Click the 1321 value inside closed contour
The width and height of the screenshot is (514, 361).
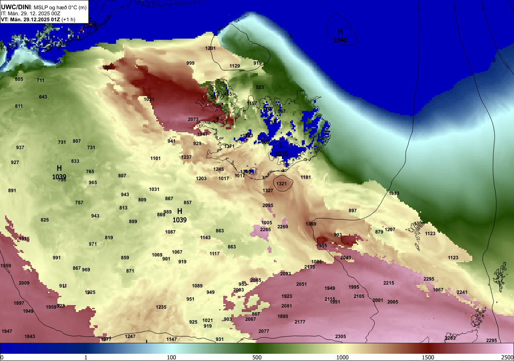click(282, 184)
